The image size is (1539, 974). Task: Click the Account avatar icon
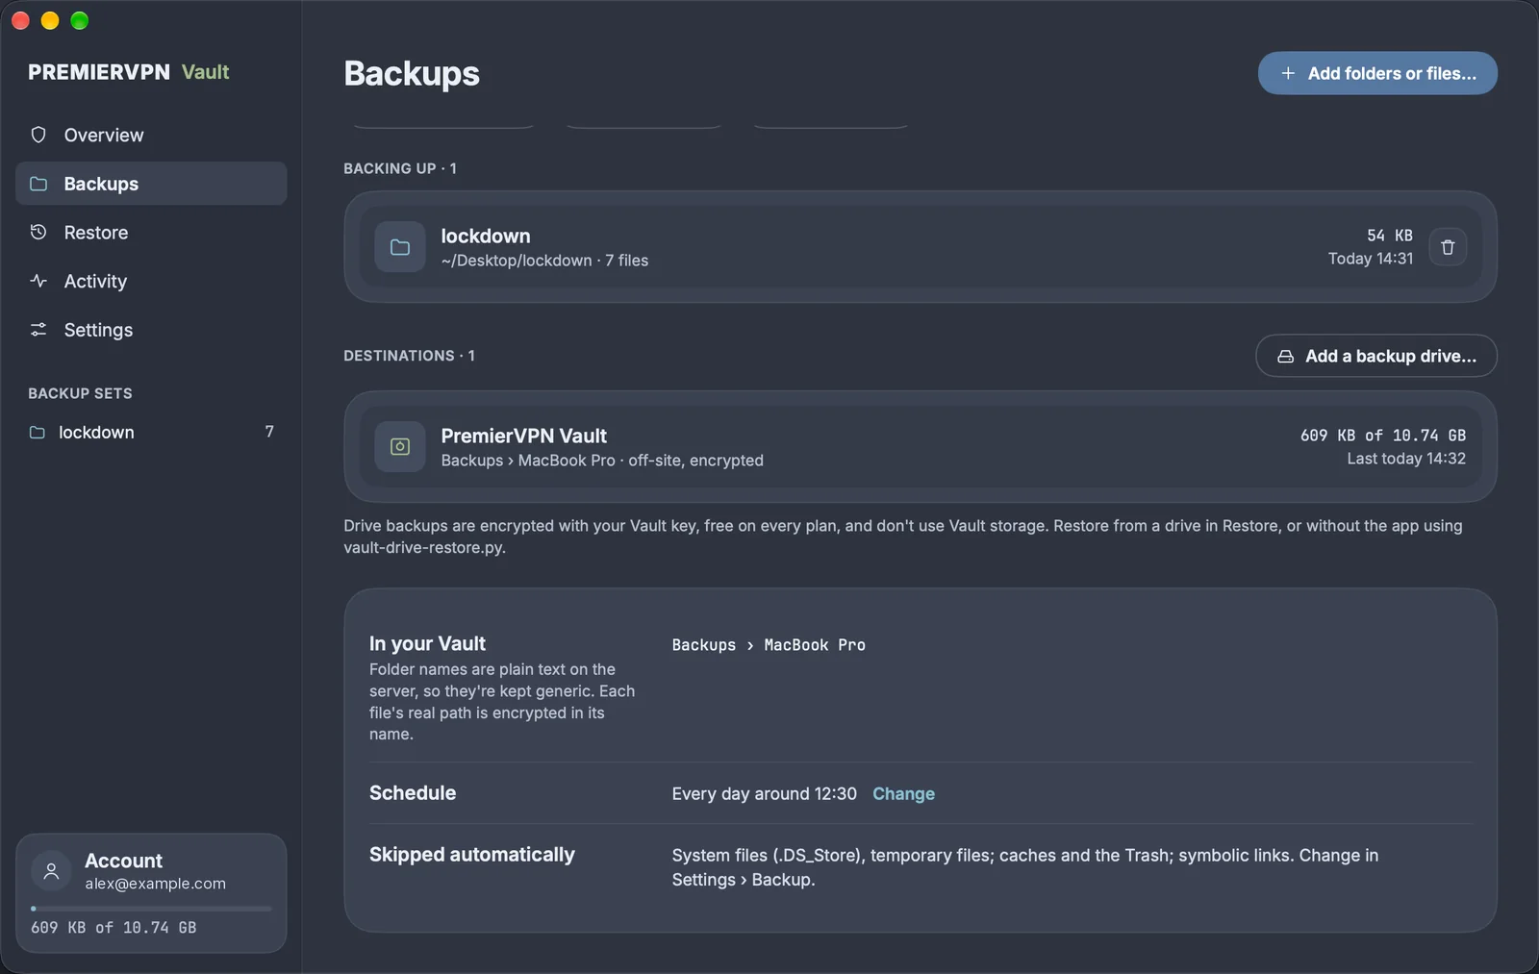[x=52, y=871]
